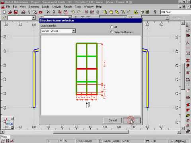
Task: Click the Paste clipboard icon
Action: point(65,12)
